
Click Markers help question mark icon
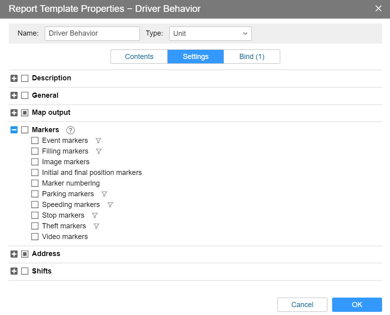(71, 130)
